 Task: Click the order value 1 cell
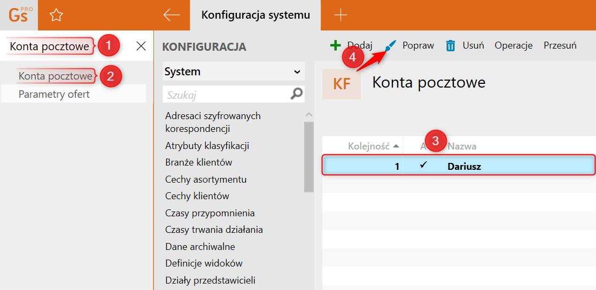click(x=397, y=166)
